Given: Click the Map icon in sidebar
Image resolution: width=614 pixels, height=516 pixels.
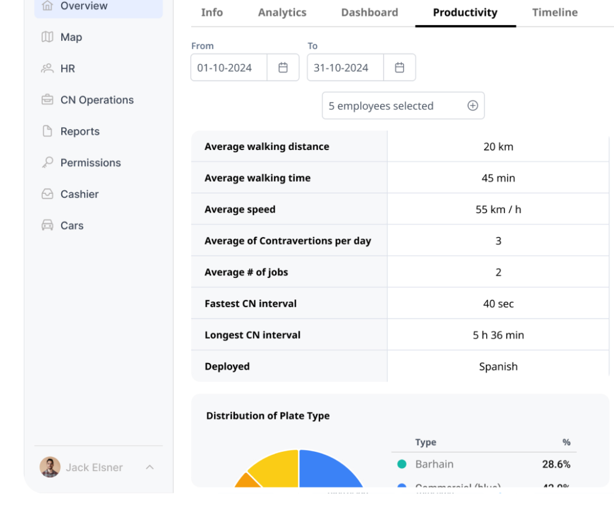Looking at the screenshot, I should pos(47,37).
